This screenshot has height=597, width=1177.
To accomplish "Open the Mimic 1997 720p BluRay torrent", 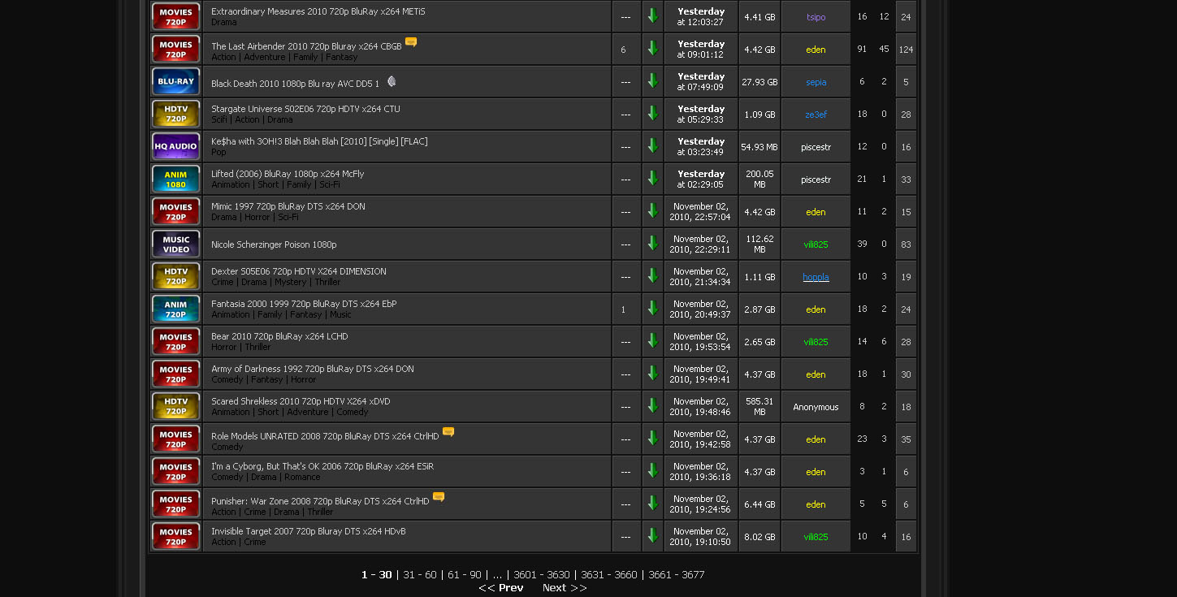I will click(x=288, y=206).
